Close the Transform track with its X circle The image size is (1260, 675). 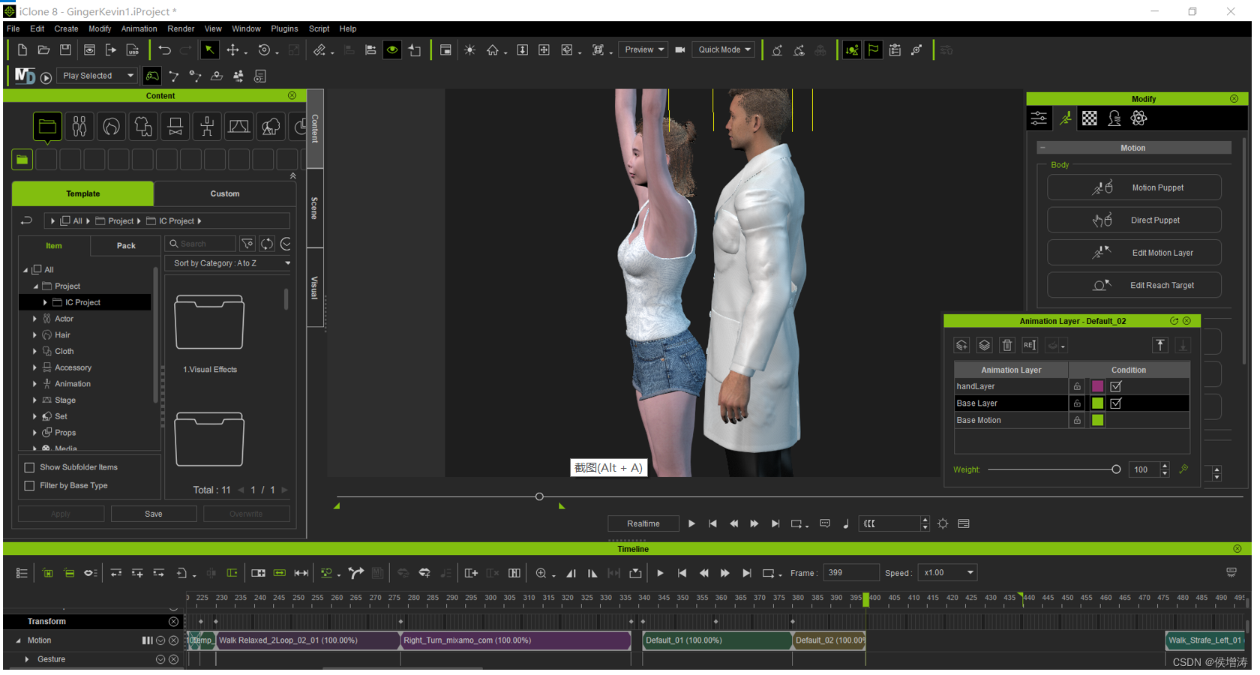pos(173,622)
